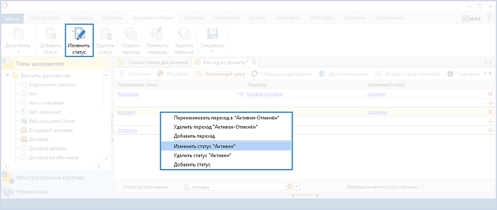The width and height of the screenshot is (497, 210).
Task: Expand the Сохранить dropdown arrow
Action: pos(212,51)
